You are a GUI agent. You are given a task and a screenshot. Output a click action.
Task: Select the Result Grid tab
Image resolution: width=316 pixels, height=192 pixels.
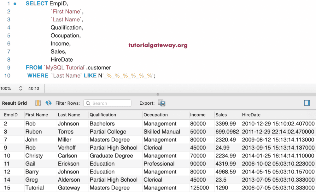click(x=15, y=103)
